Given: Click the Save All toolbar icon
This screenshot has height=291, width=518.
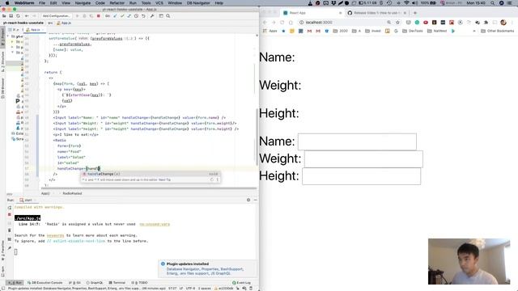Looking at the screenshot, I should pos(11,16).
